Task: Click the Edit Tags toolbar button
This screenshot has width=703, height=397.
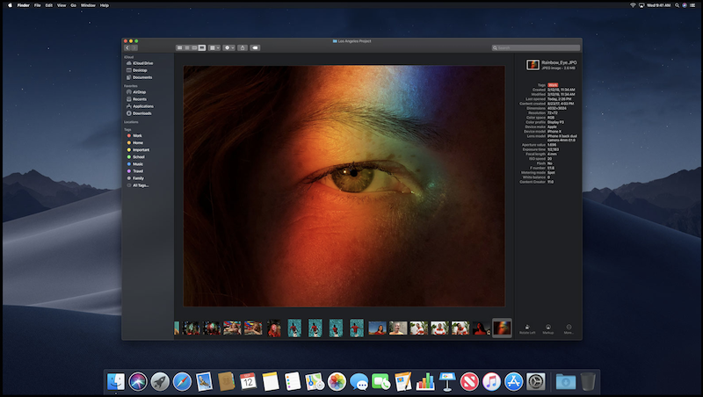Action: [x=255, y=47]
